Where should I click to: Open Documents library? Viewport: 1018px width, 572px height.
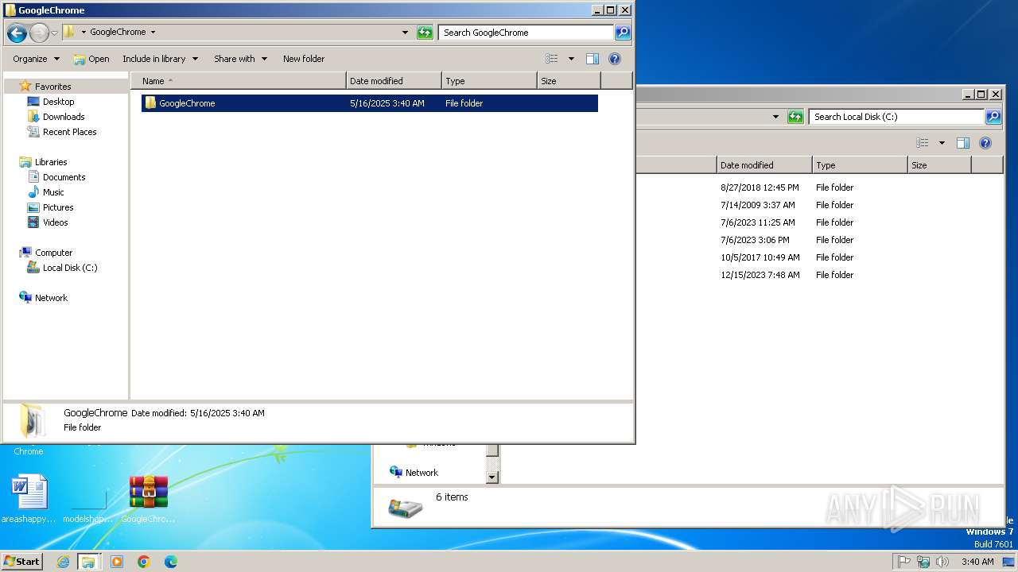pyautogui.click(x=64, y=177)
